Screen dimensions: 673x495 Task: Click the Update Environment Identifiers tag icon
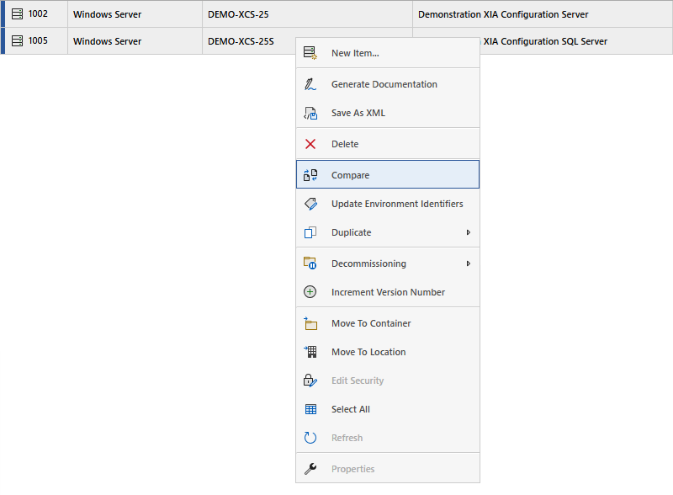point(310,204)
